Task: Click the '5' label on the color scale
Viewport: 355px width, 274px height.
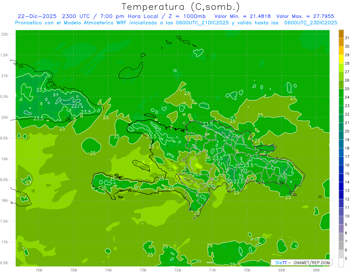Action: 346,258
